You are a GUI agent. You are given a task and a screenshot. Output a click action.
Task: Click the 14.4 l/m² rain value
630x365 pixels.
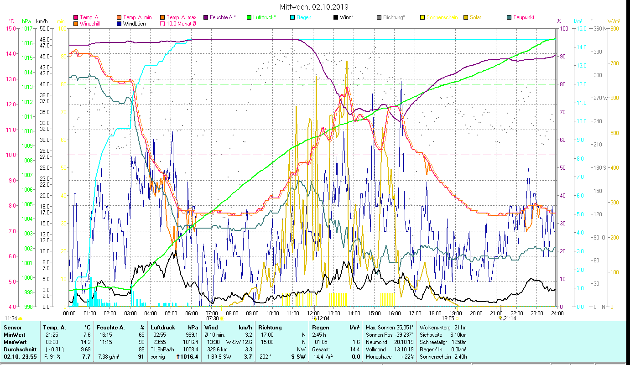tap(323, 357)
